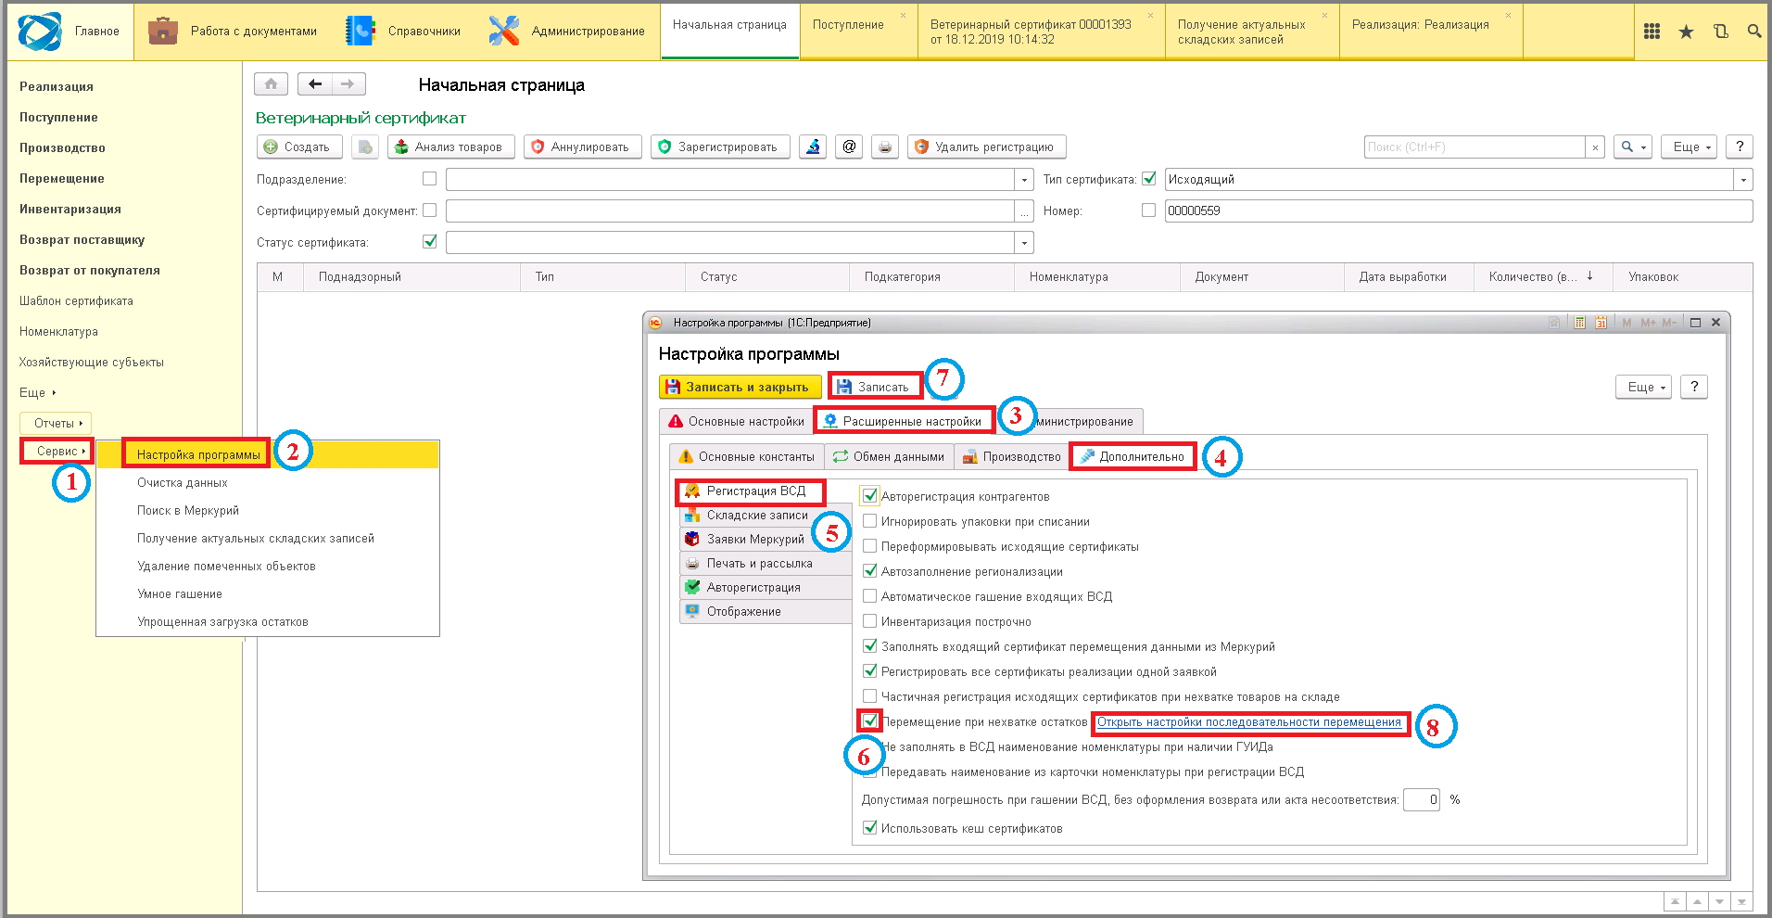
Task: Uncheck Использовать кеш сертификатов
Action: point(869,827)
